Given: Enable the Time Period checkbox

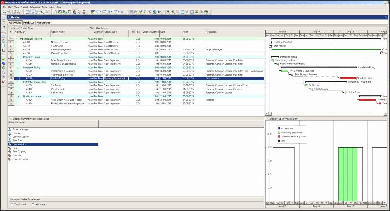Looking at the screenshot, I should [12, 204].
